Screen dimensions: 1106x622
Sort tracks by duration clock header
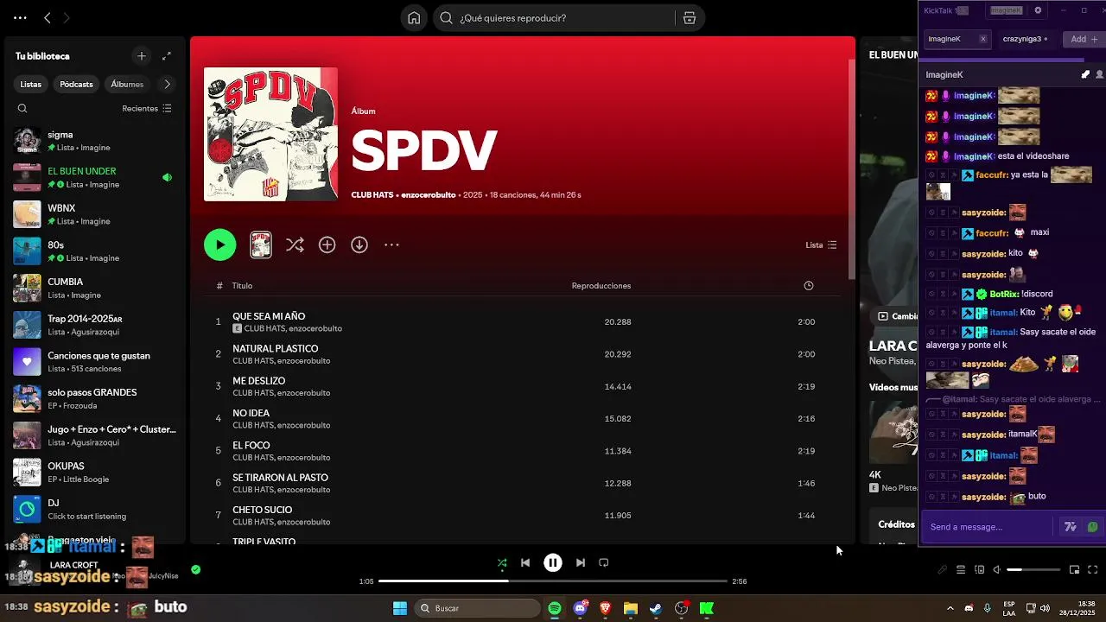(809, 286)
